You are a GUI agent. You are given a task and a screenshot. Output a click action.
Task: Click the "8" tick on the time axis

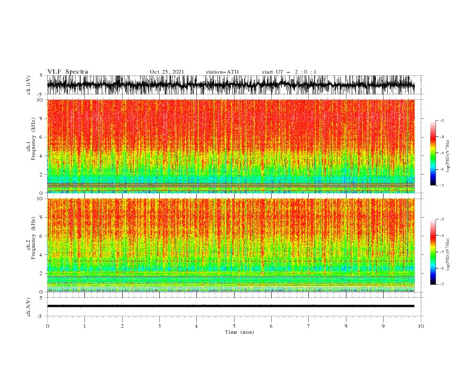[346, 326]
